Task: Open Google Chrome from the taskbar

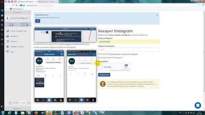Action: (x=89, y=113)
